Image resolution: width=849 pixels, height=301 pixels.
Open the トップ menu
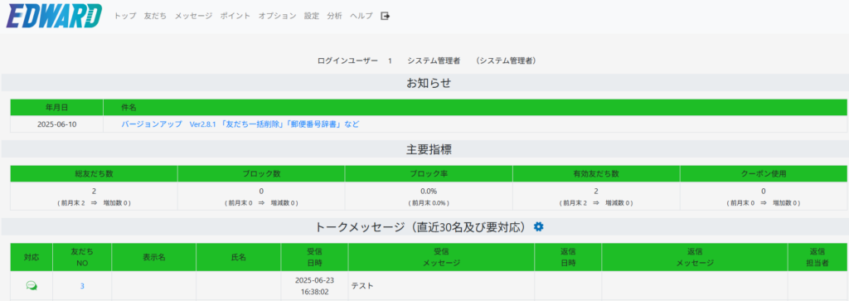click(125, 16)
